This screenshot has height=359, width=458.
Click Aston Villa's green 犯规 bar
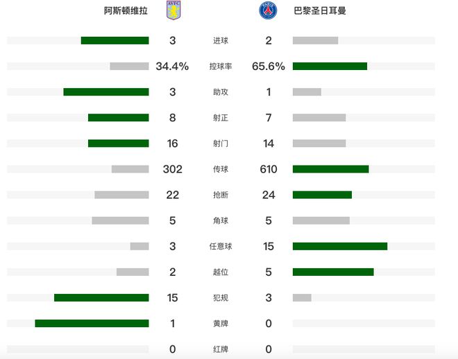pyautogui.click(x=101, y=297)
